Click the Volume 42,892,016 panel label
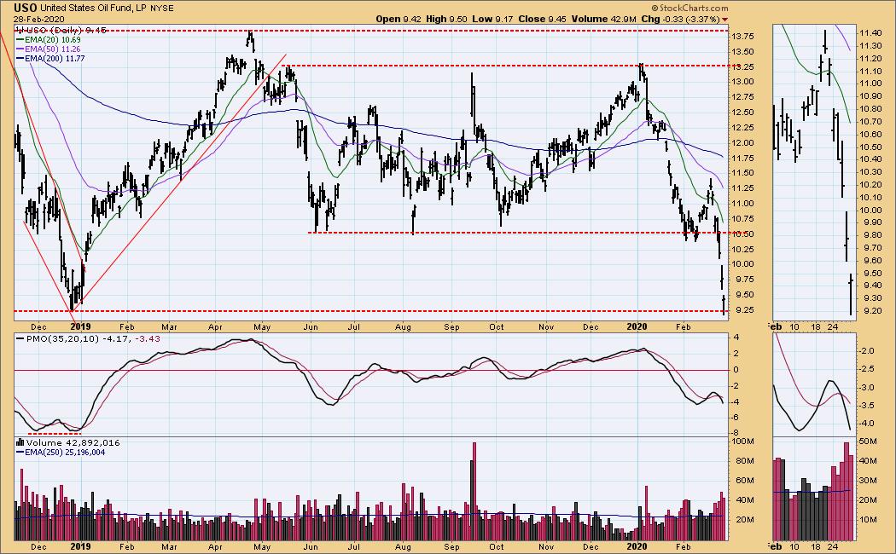 (x=73, y=442)
